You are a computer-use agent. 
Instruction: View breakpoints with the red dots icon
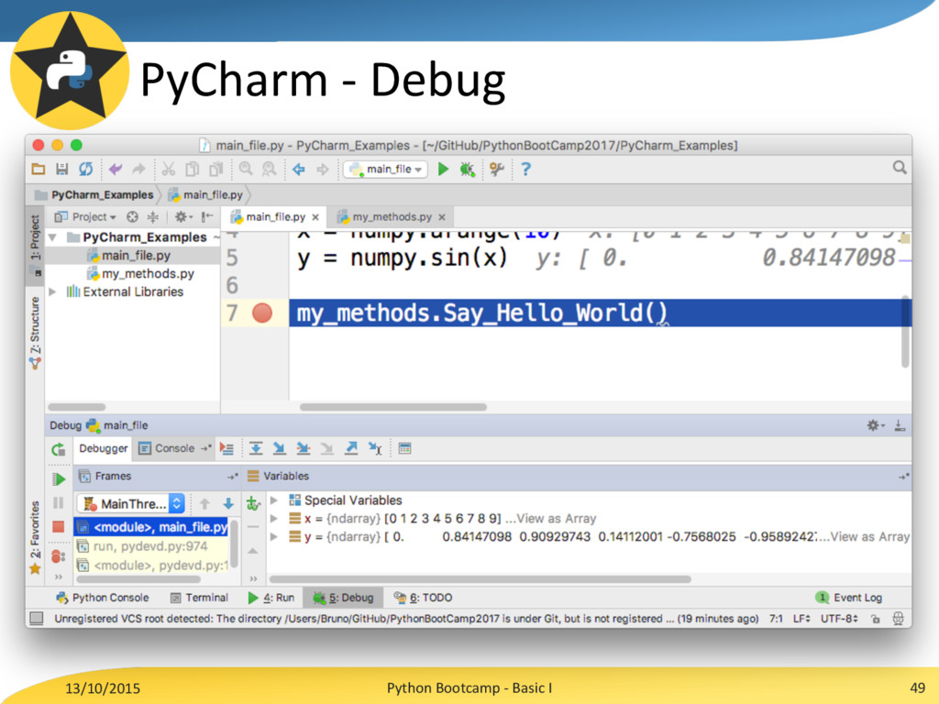tap(58, 556)
